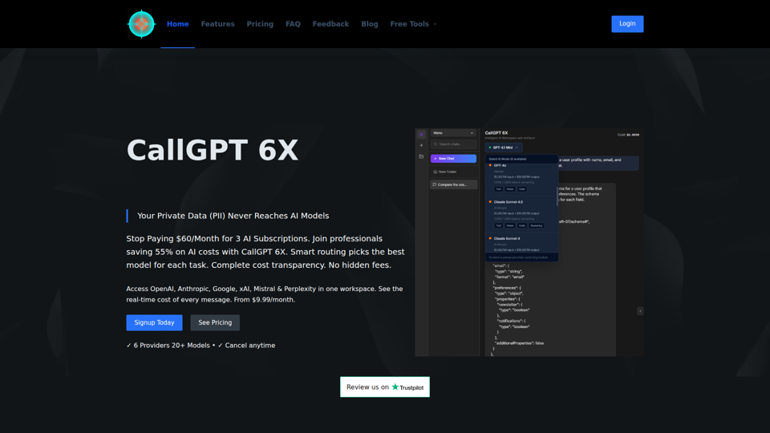Click the Signup Today button
The width and height of the screenshot is (770, 433).
pos(154,322)
